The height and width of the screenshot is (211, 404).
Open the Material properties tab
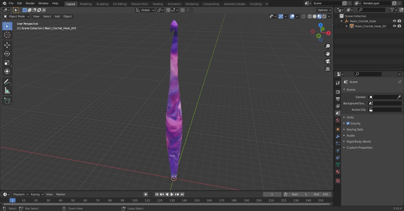[x=338, y=172]
